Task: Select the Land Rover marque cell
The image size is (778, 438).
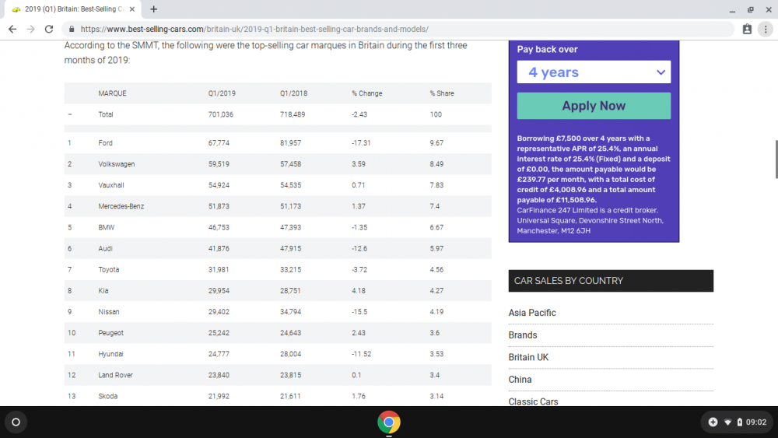Action: coord(116,376)
